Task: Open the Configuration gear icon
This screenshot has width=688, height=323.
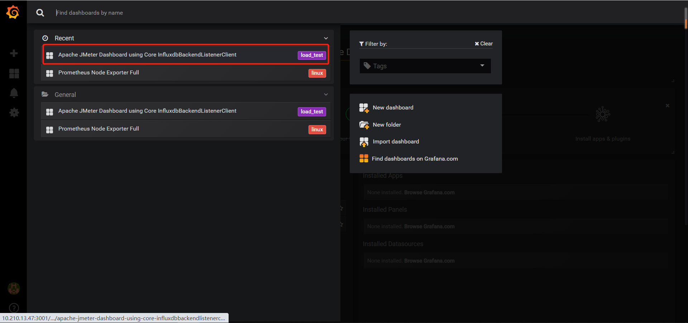Action: (14, 113)
